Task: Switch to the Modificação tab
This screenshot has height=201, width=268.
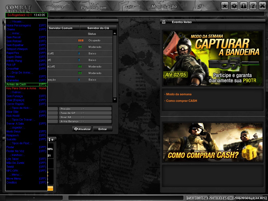Action: pos(164,7)
